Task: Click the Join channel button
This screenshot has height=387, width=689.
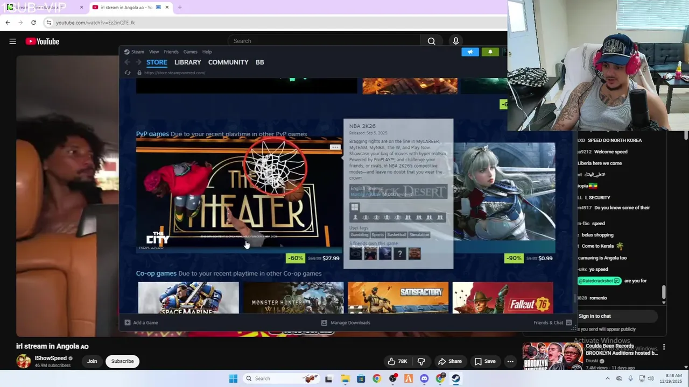Action: [x=92, y=361]
